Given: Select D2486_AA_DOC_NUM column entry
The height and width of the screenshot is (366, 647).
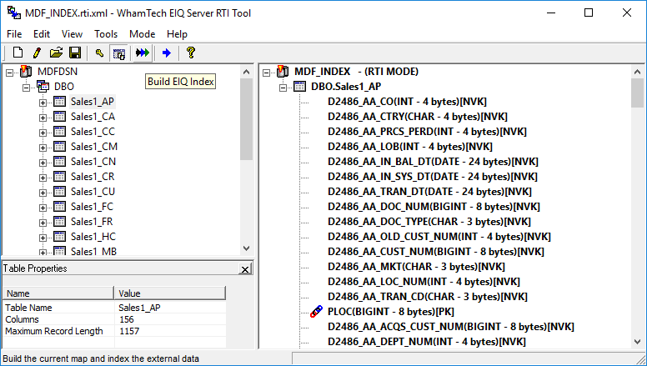Looking at the screenshot, I should coord(434,206).
